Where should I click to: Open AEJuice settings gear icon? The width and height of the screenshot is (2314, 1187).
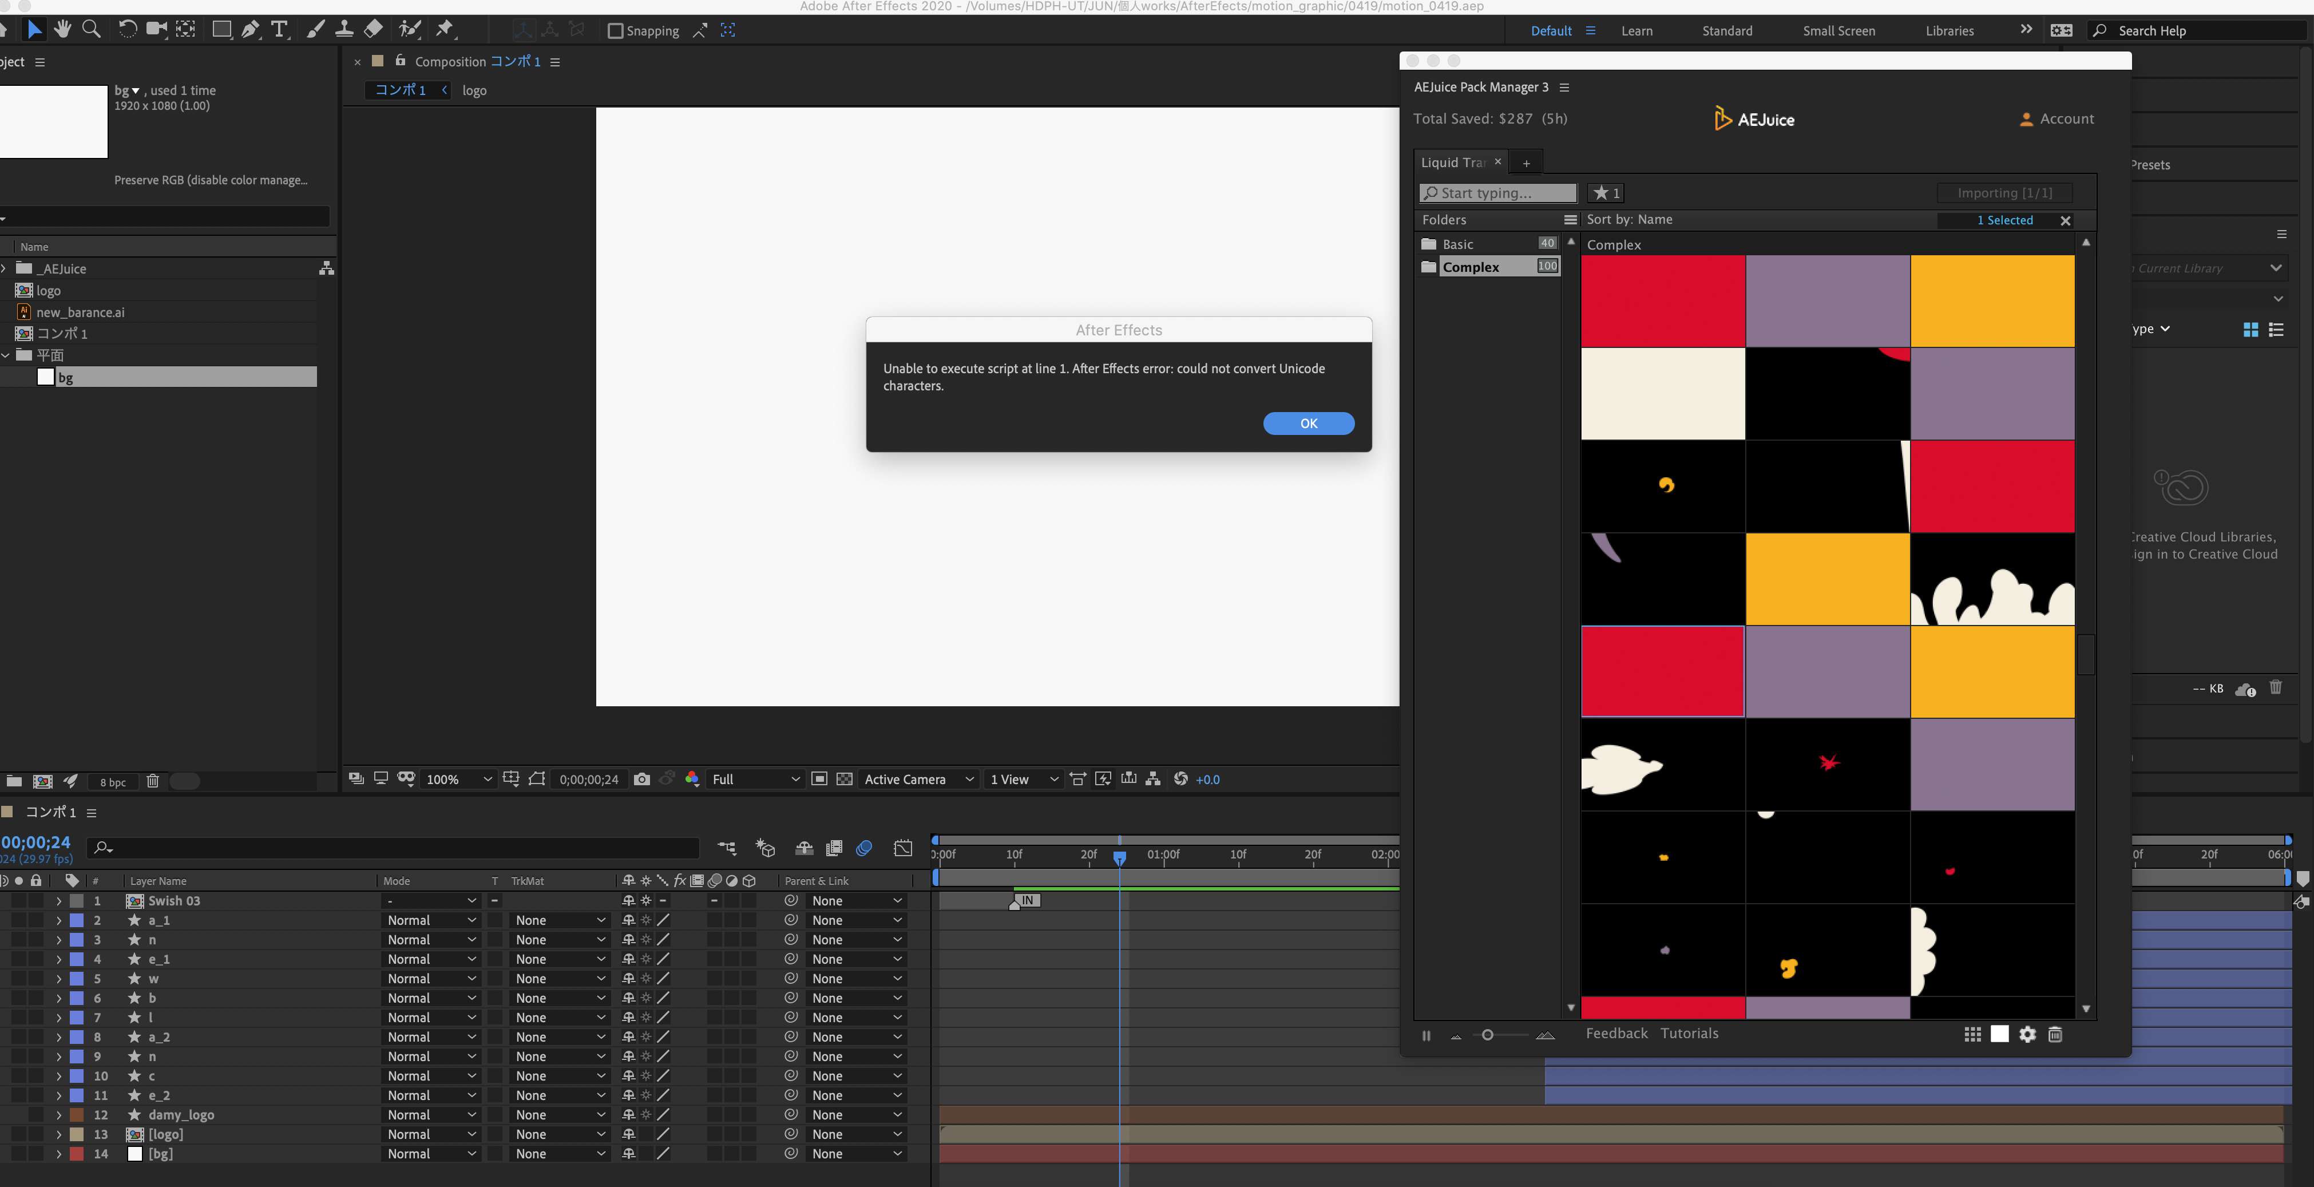click(2027, 1034)
